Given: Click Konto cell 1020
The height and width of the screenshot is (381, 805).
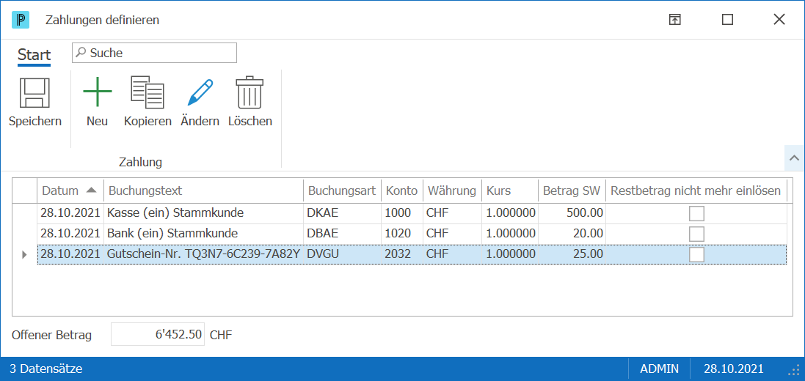Looking at the screenshot, I should (x=402, y=234).
